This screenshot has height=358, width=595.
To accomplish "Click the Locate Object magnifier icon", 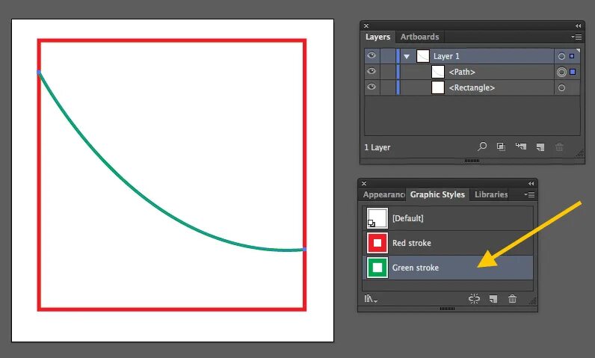I will 482,147.
